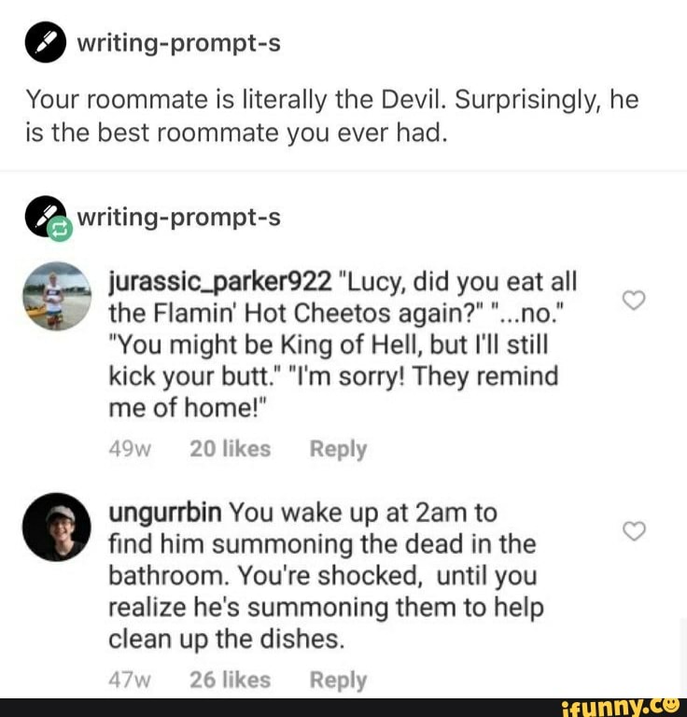Reply to ungurrbin's comment
This screenshot has height=717, width=687.
tap(338, 681)
